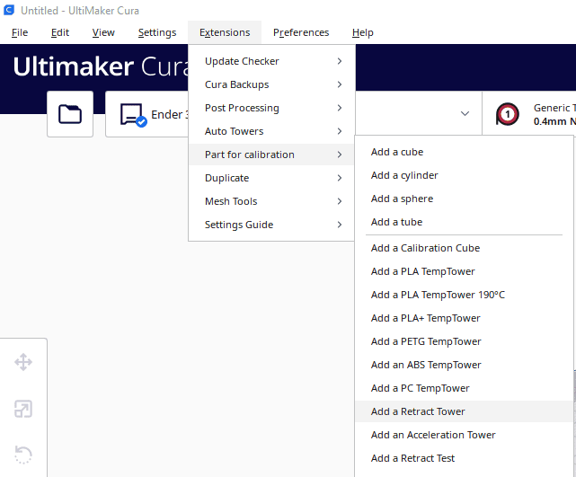Viewport: 576px width, 477px height.
Task: Open the File menu
Action: [20, 32]
